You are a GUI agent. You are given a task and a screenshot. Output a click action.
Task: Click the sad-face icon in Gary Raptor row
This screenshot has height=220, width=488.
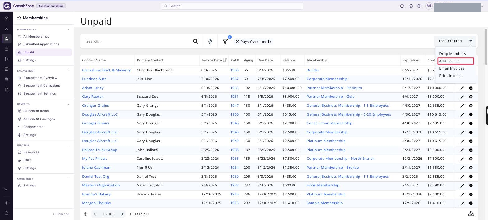471,97
